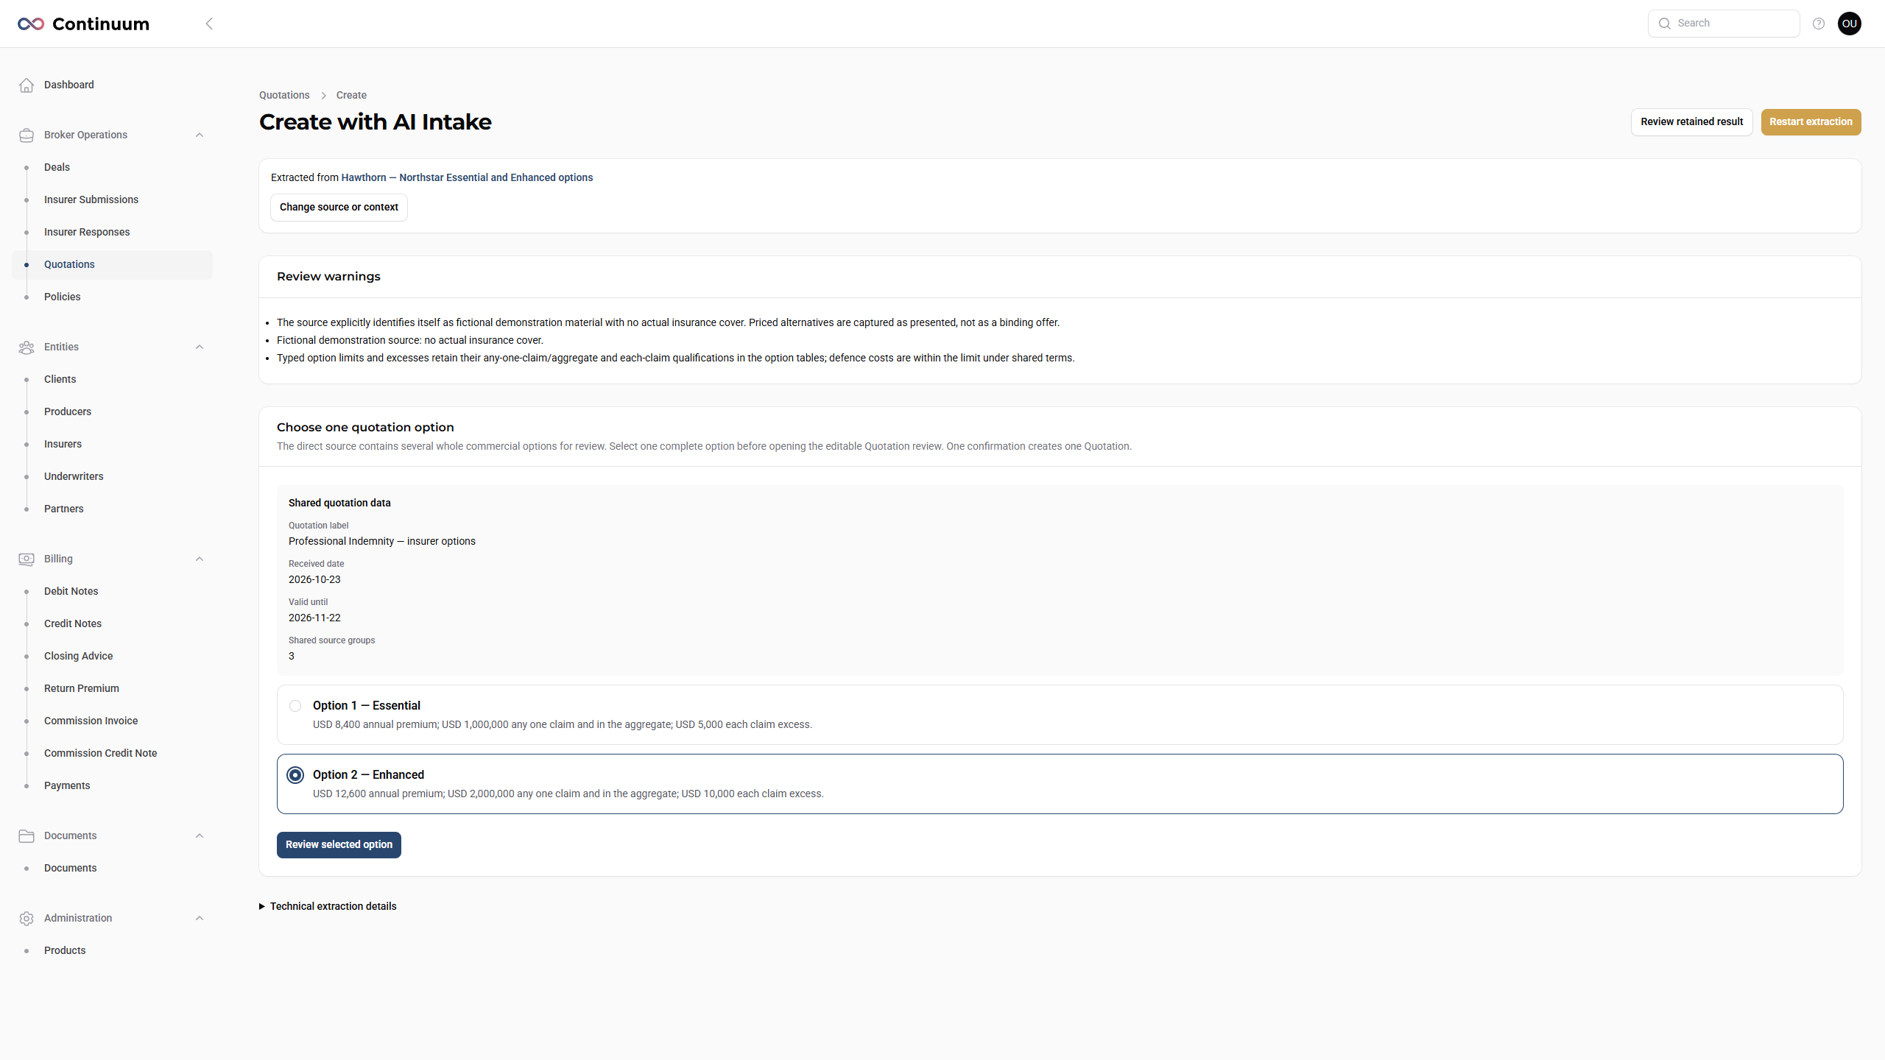Screen dimensions: 1885x1060
Task: Collapse the Entities section chevron
Action: 200,347
